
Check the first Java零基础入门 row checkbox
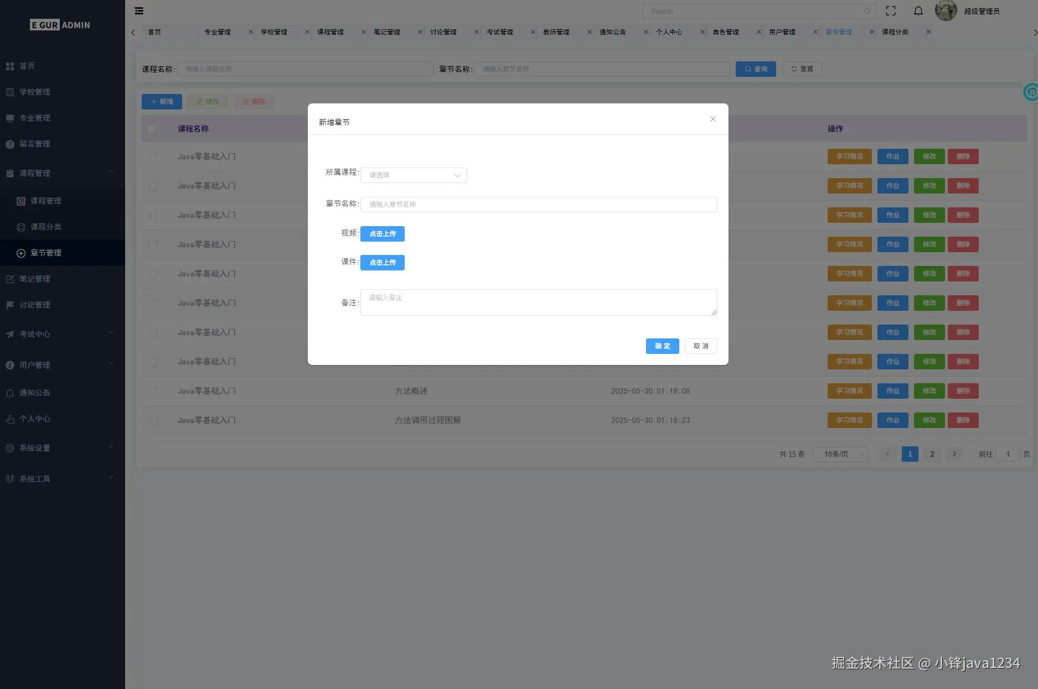(x=153, y=157)
